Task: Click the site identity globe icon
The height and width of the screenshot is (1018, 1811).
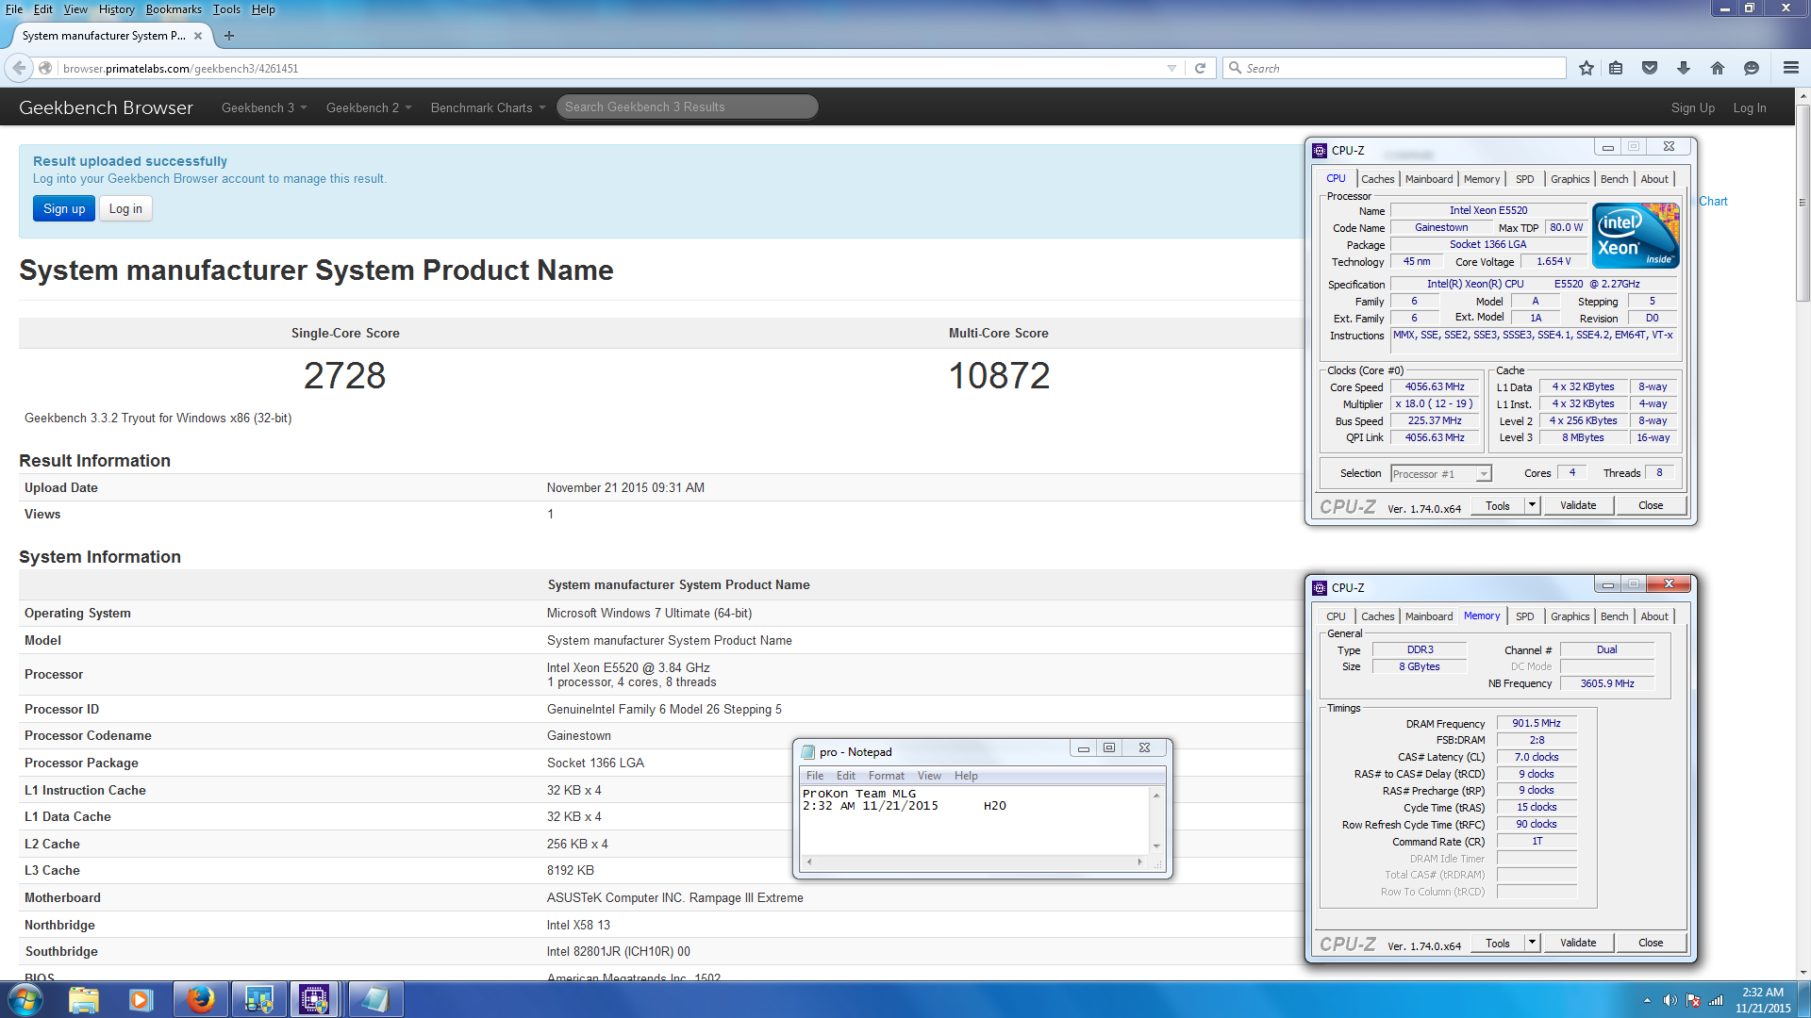Action: coord(45,68)
